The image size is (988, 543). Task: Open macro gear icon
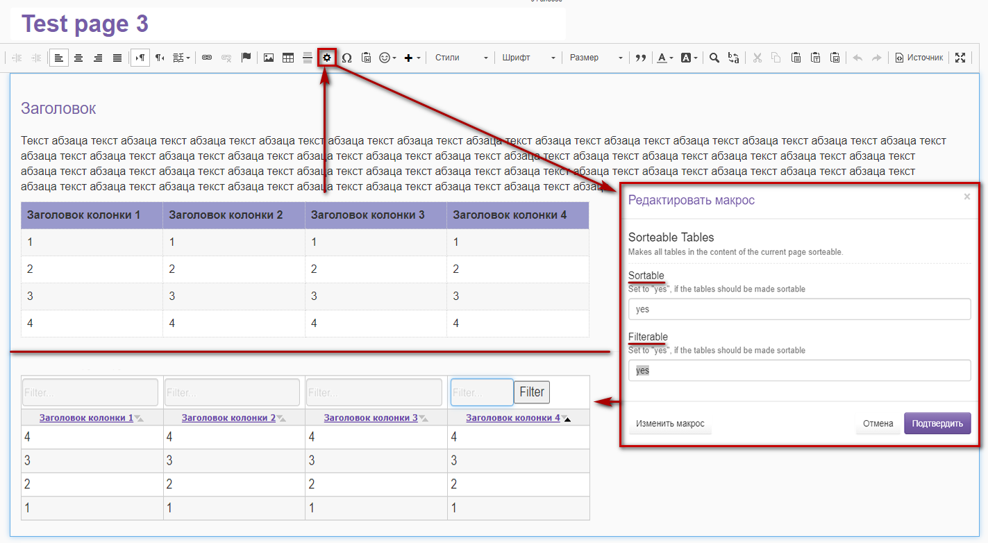coord(327,58)
